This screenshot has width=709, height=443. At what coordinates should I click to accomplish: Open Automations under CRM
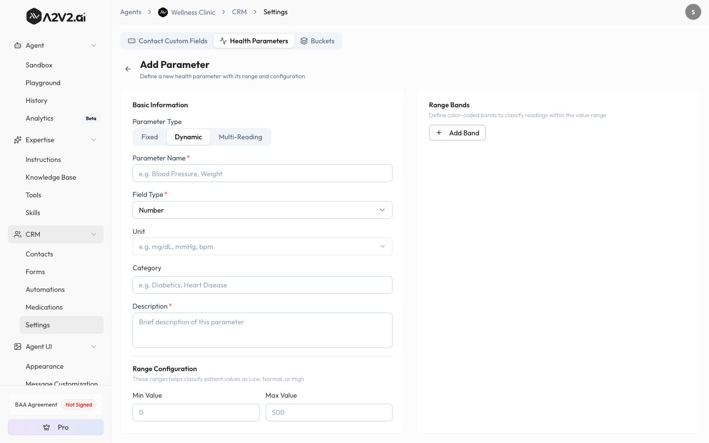[x=62, y=289]
